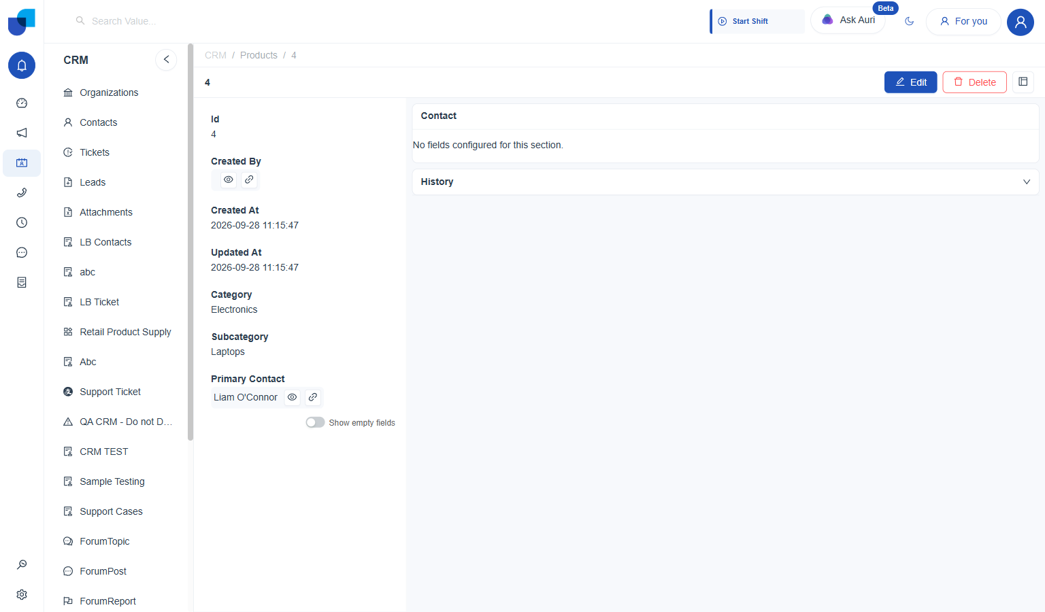Go to Products breadcrumb link
The height and width of the screenshot is (612, 1045).
pos(259,55)
